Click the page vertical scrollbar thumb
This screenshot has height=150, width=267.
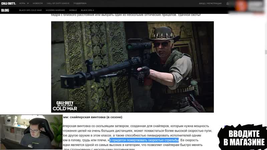click(266, 52)
